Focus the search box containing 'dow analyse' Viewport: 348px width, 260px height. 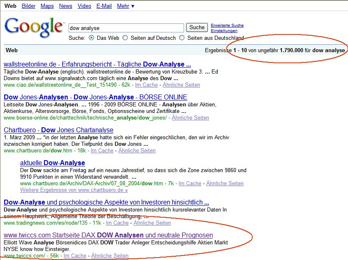click(x=126, y=28)
